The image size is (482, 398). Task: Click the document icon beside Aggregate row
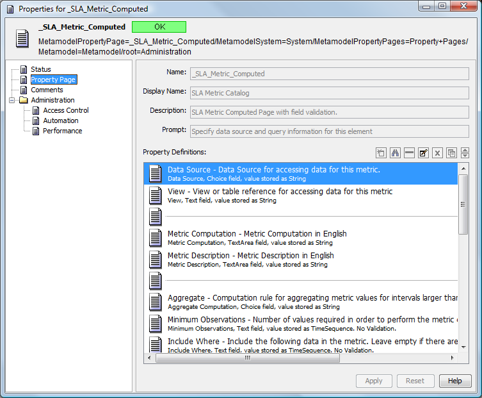click(156, 302)
